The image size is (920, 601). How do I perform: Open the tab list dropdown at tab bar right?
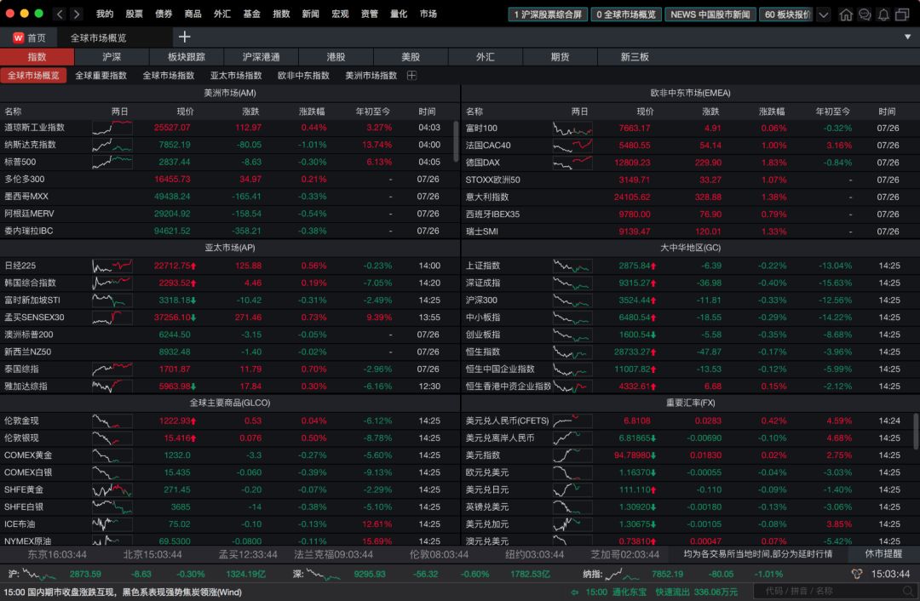[906, 37]
